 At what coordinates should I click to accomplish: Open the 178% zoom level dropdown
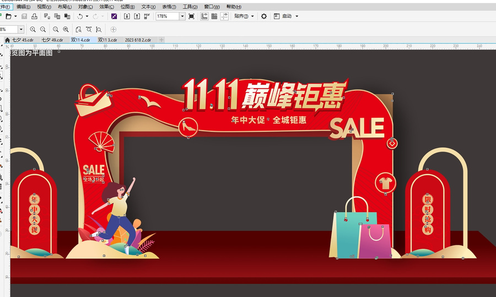pyautogui.click(x=182, y=16)
